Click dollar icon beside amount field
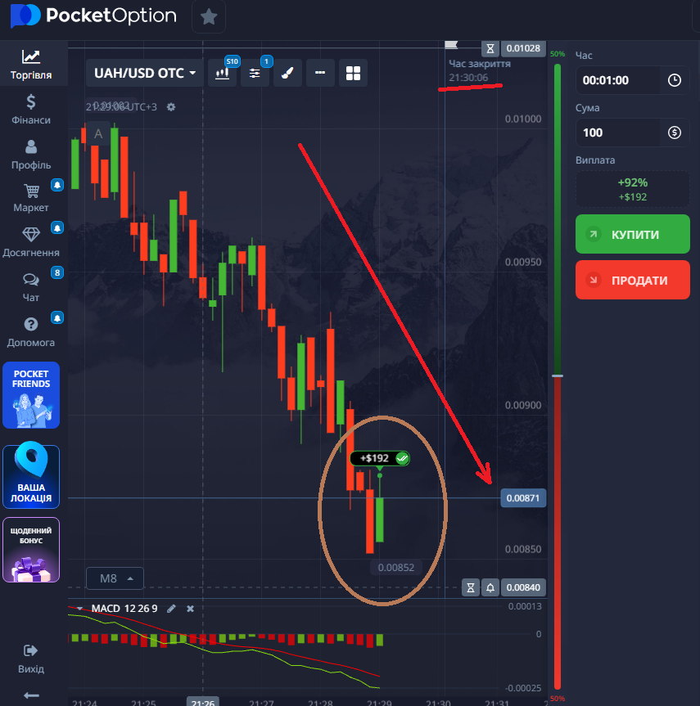The width and height of the screenshot is (700, 706). [675, 133]
